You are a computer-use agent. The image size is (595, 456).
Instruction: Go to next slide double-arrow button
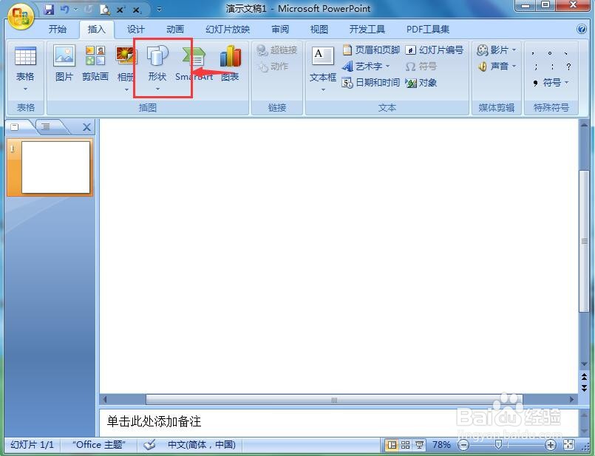click(585, 388)
